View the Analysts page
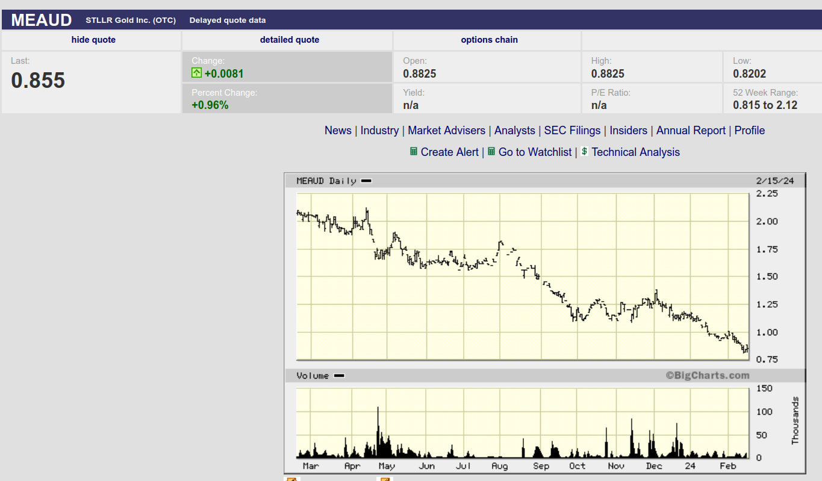822x481 pixels. [x=515, y=131]
